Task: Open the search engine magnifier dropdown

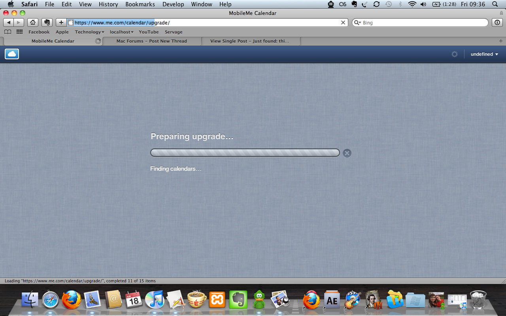Action: click(358, 23)
